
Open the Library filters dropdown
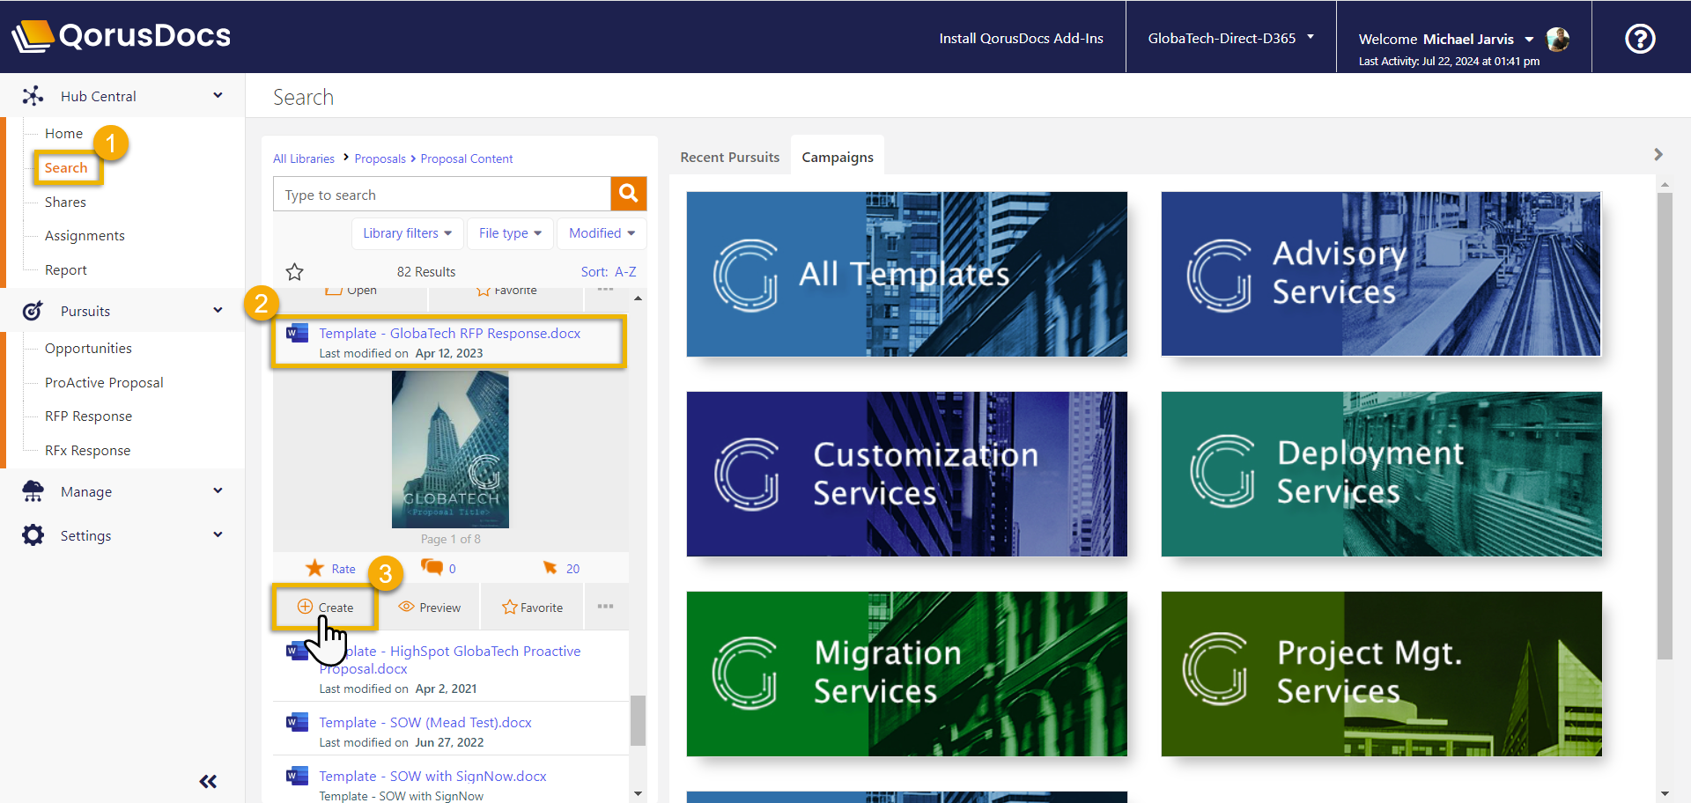point(407,233)
